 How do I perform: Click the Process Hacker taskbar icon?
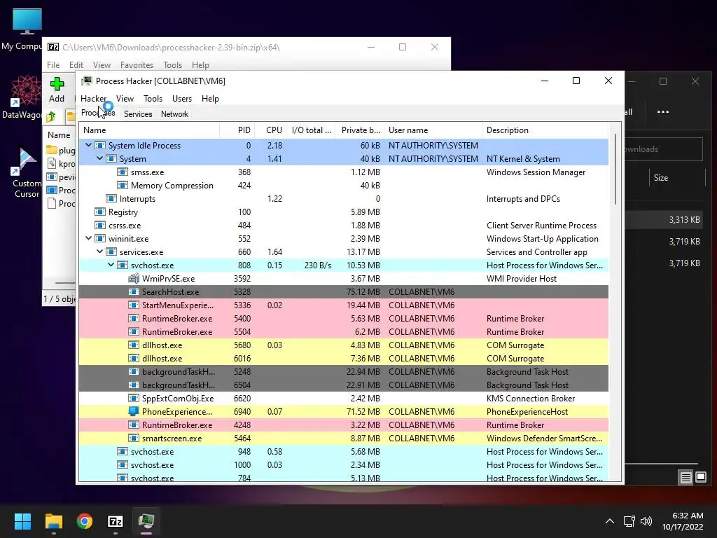[146, 521]
